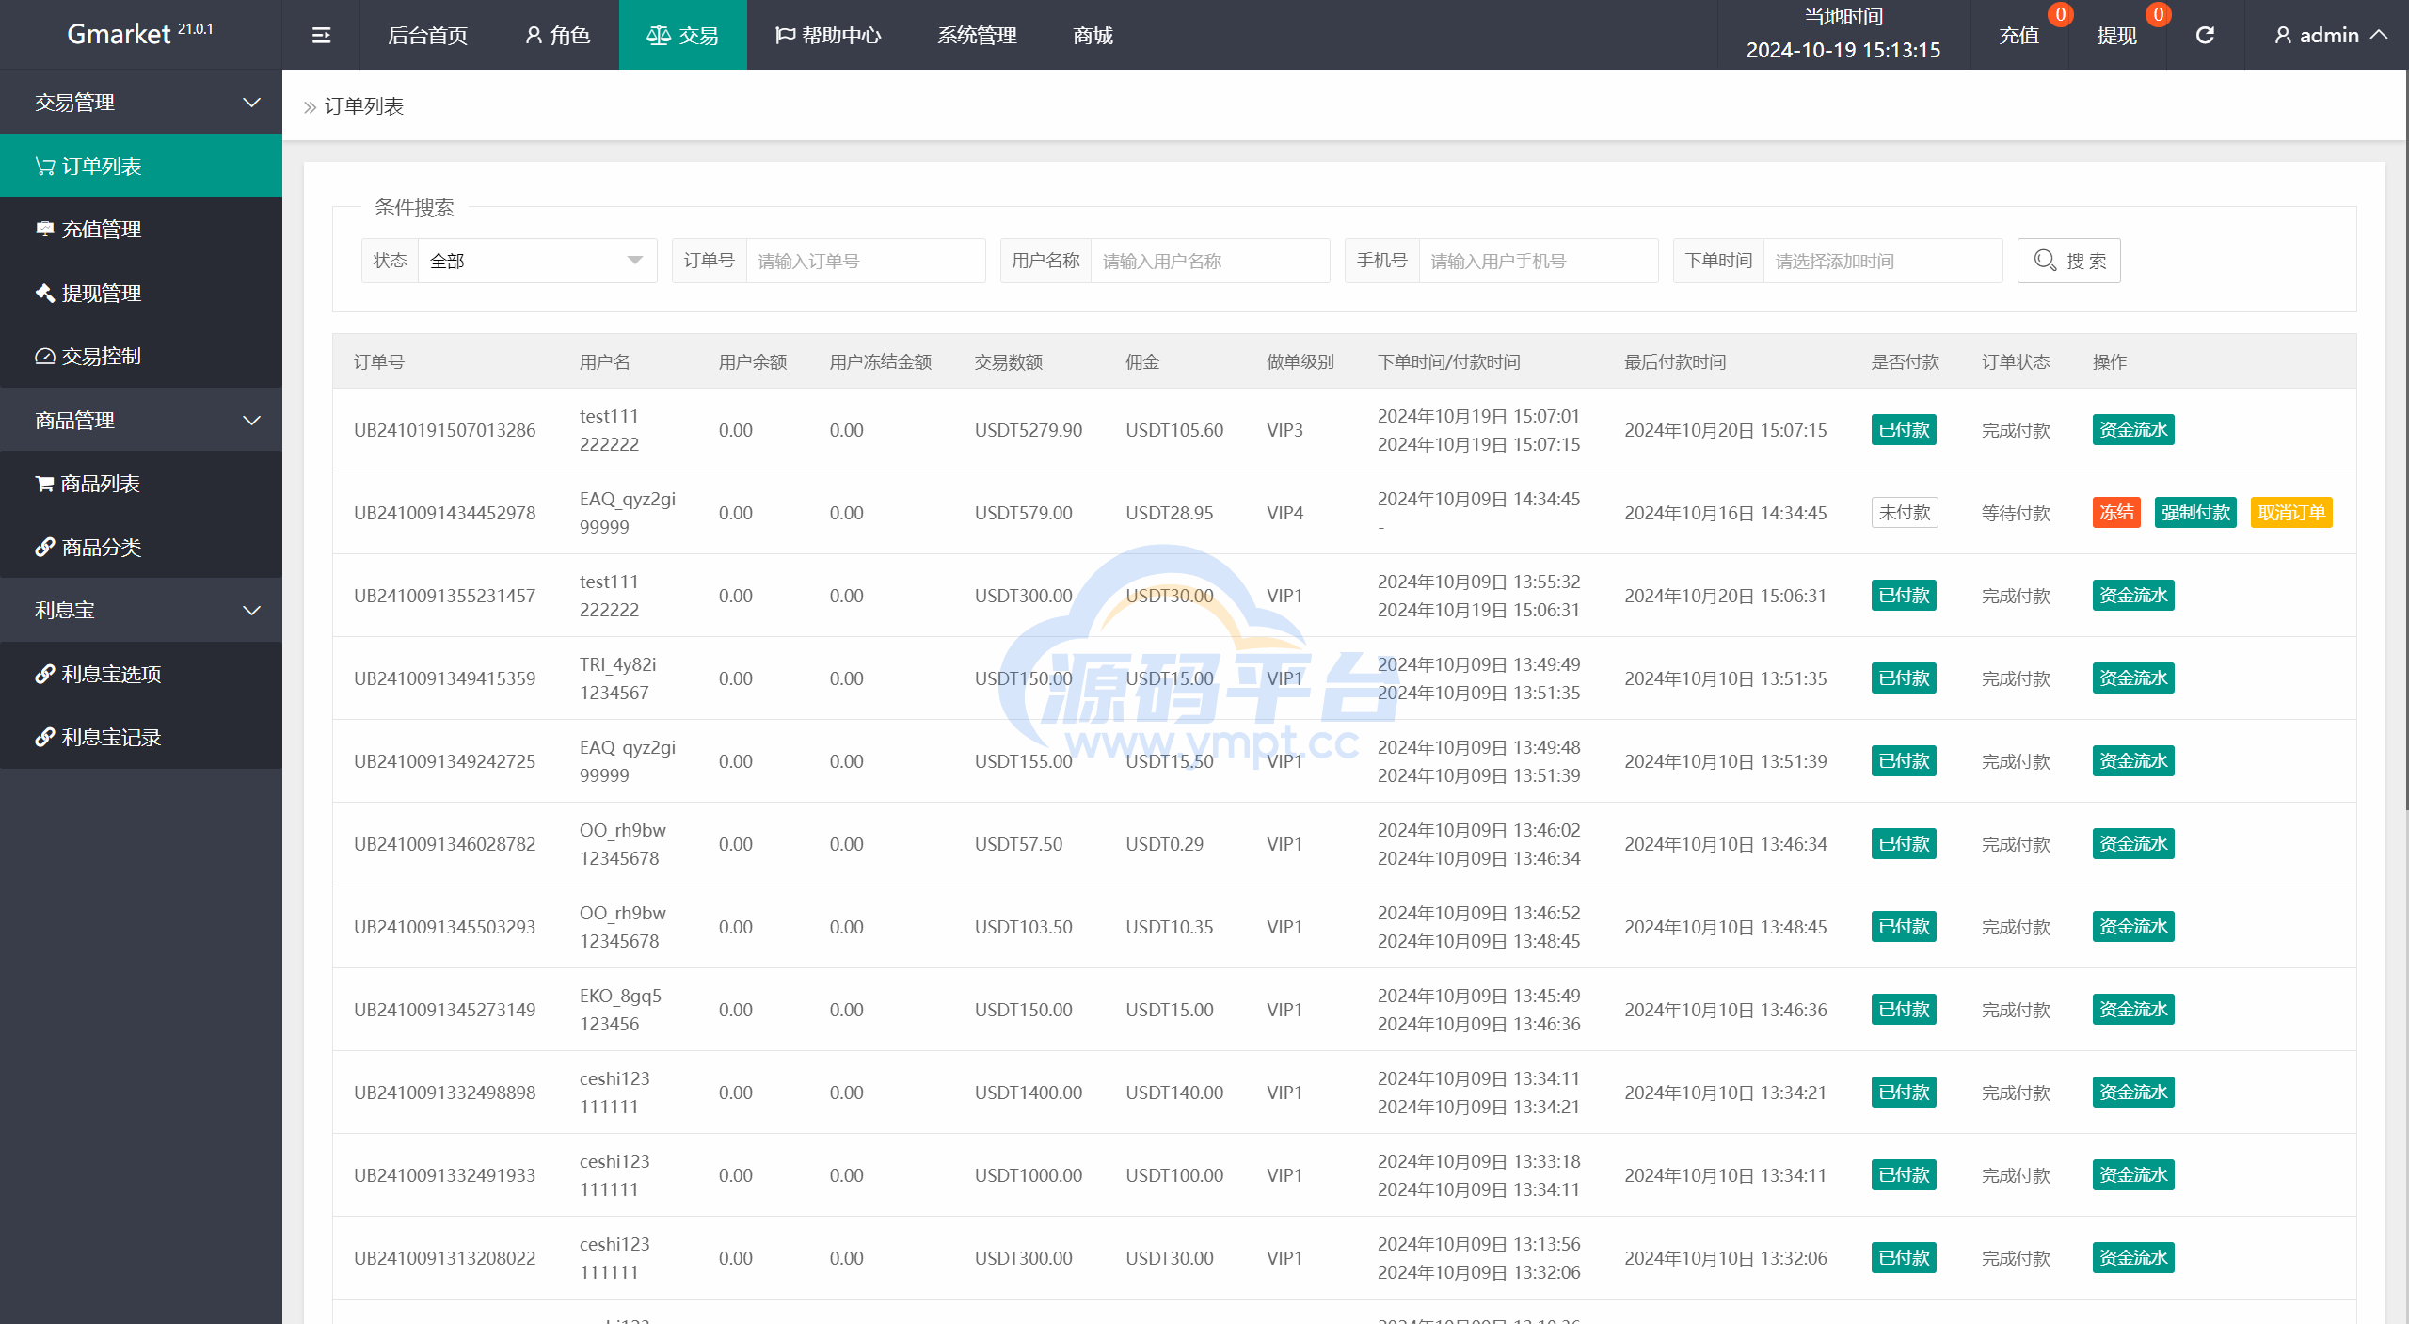The height and width of the screenshot is (1324, 2409).
Task: Open the 商城 menu
Action: tap(1093, 35)
